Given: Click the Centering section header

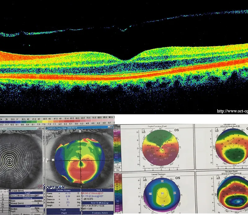Looking at the screenshot, I should [27, 198].
